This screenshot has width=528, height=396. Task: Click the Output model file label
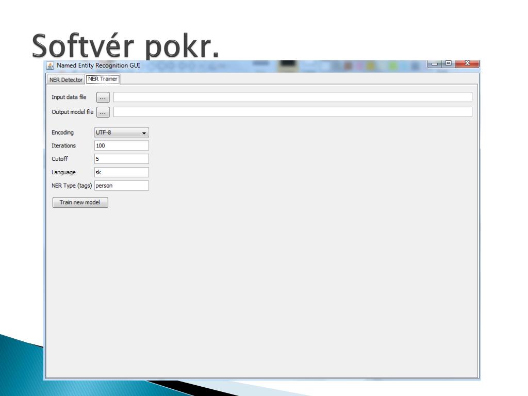(72, 112)
